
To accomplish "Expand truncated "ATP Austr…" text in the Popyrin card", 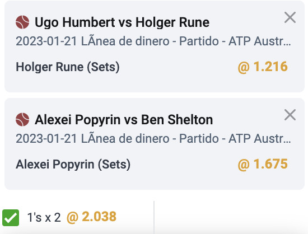I will (259, 139).
